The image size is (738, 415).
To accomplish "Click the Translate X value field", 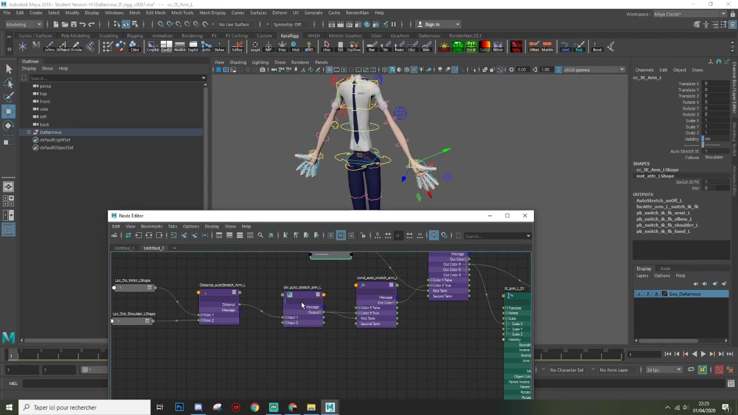I will [715, 84].
